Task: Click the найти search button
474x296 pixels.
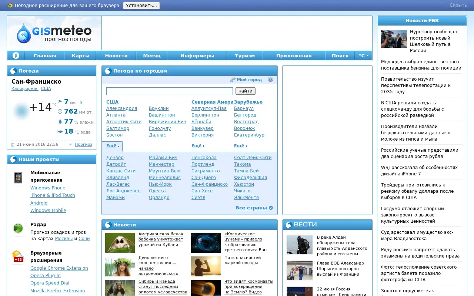Action: click(x=246, y=91)
